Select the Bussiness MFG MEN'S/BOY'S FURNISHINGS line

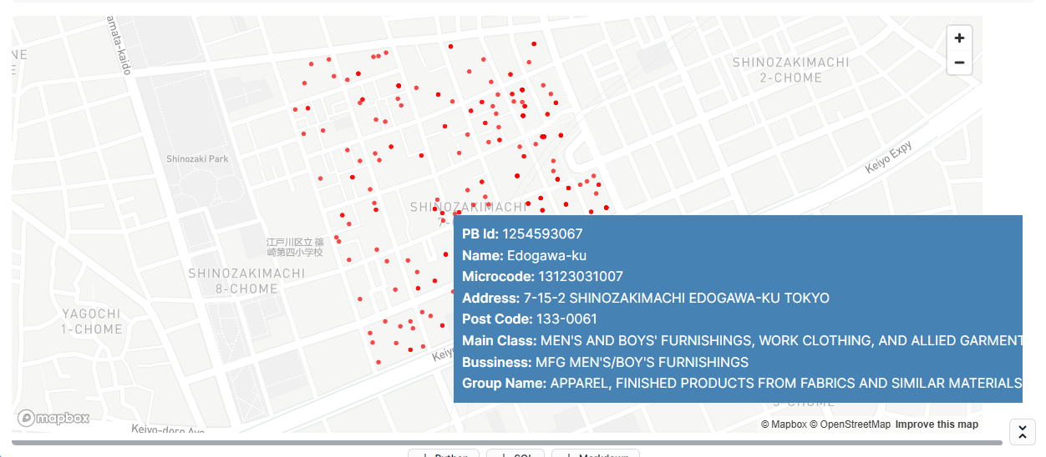(605, 362)
